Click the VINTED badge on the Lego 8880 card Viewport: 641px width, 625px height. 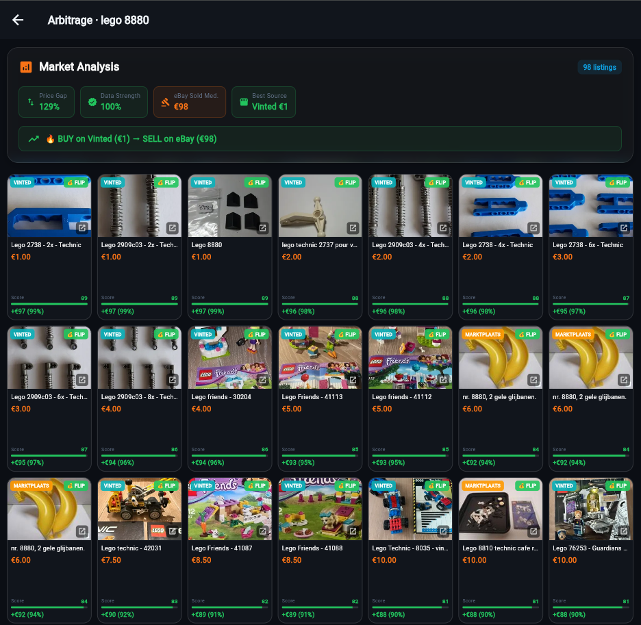tap(203, 183)
